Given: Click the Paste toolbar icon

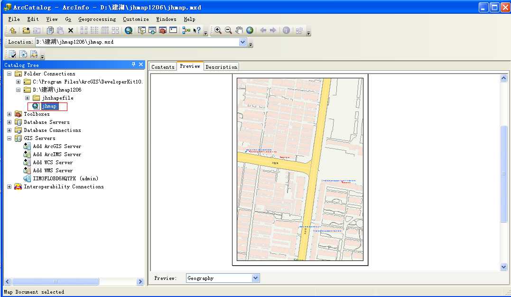Looking at the screenshot, I should point(60,30).
